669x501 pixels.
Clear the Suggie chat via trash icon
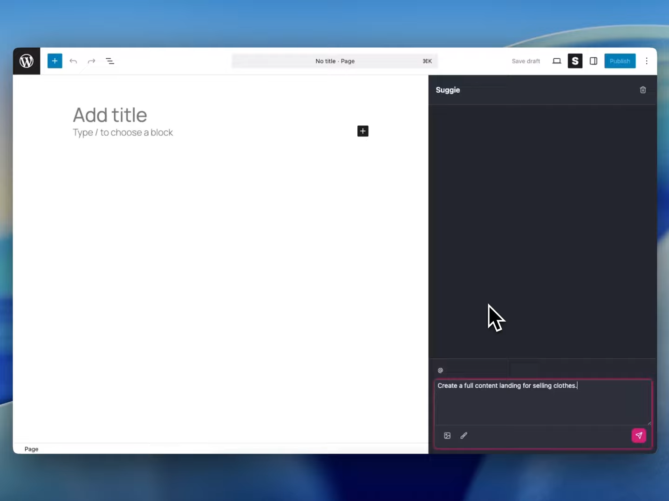point(642,89)
